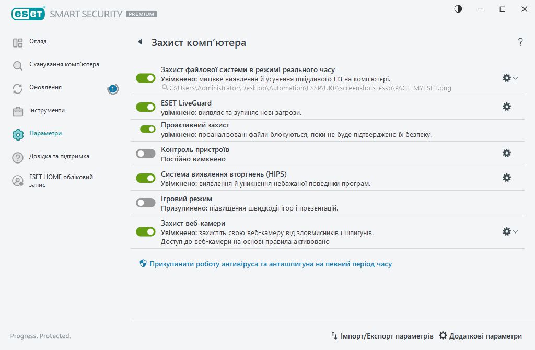Switch off Проактивний захист toggle
This screenshot has width=535, height=350.
148,129
